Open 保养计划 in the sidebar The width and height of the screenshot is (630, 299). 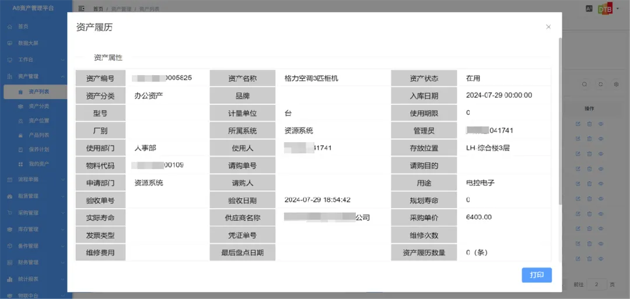(39, 150)
